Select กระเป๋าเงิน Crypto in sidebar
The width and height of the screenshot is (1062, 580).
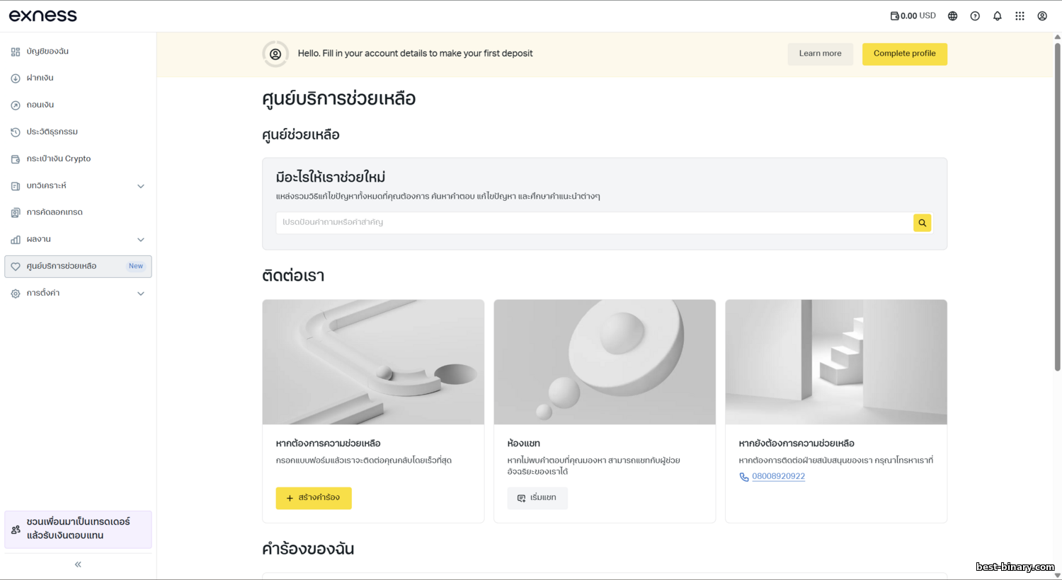point(59,159)
